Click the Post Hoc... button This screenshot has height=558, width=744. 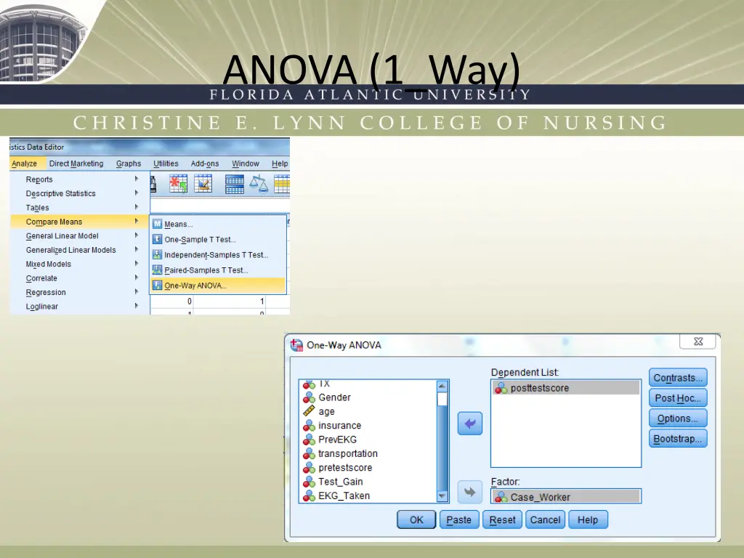click(678, 398)
